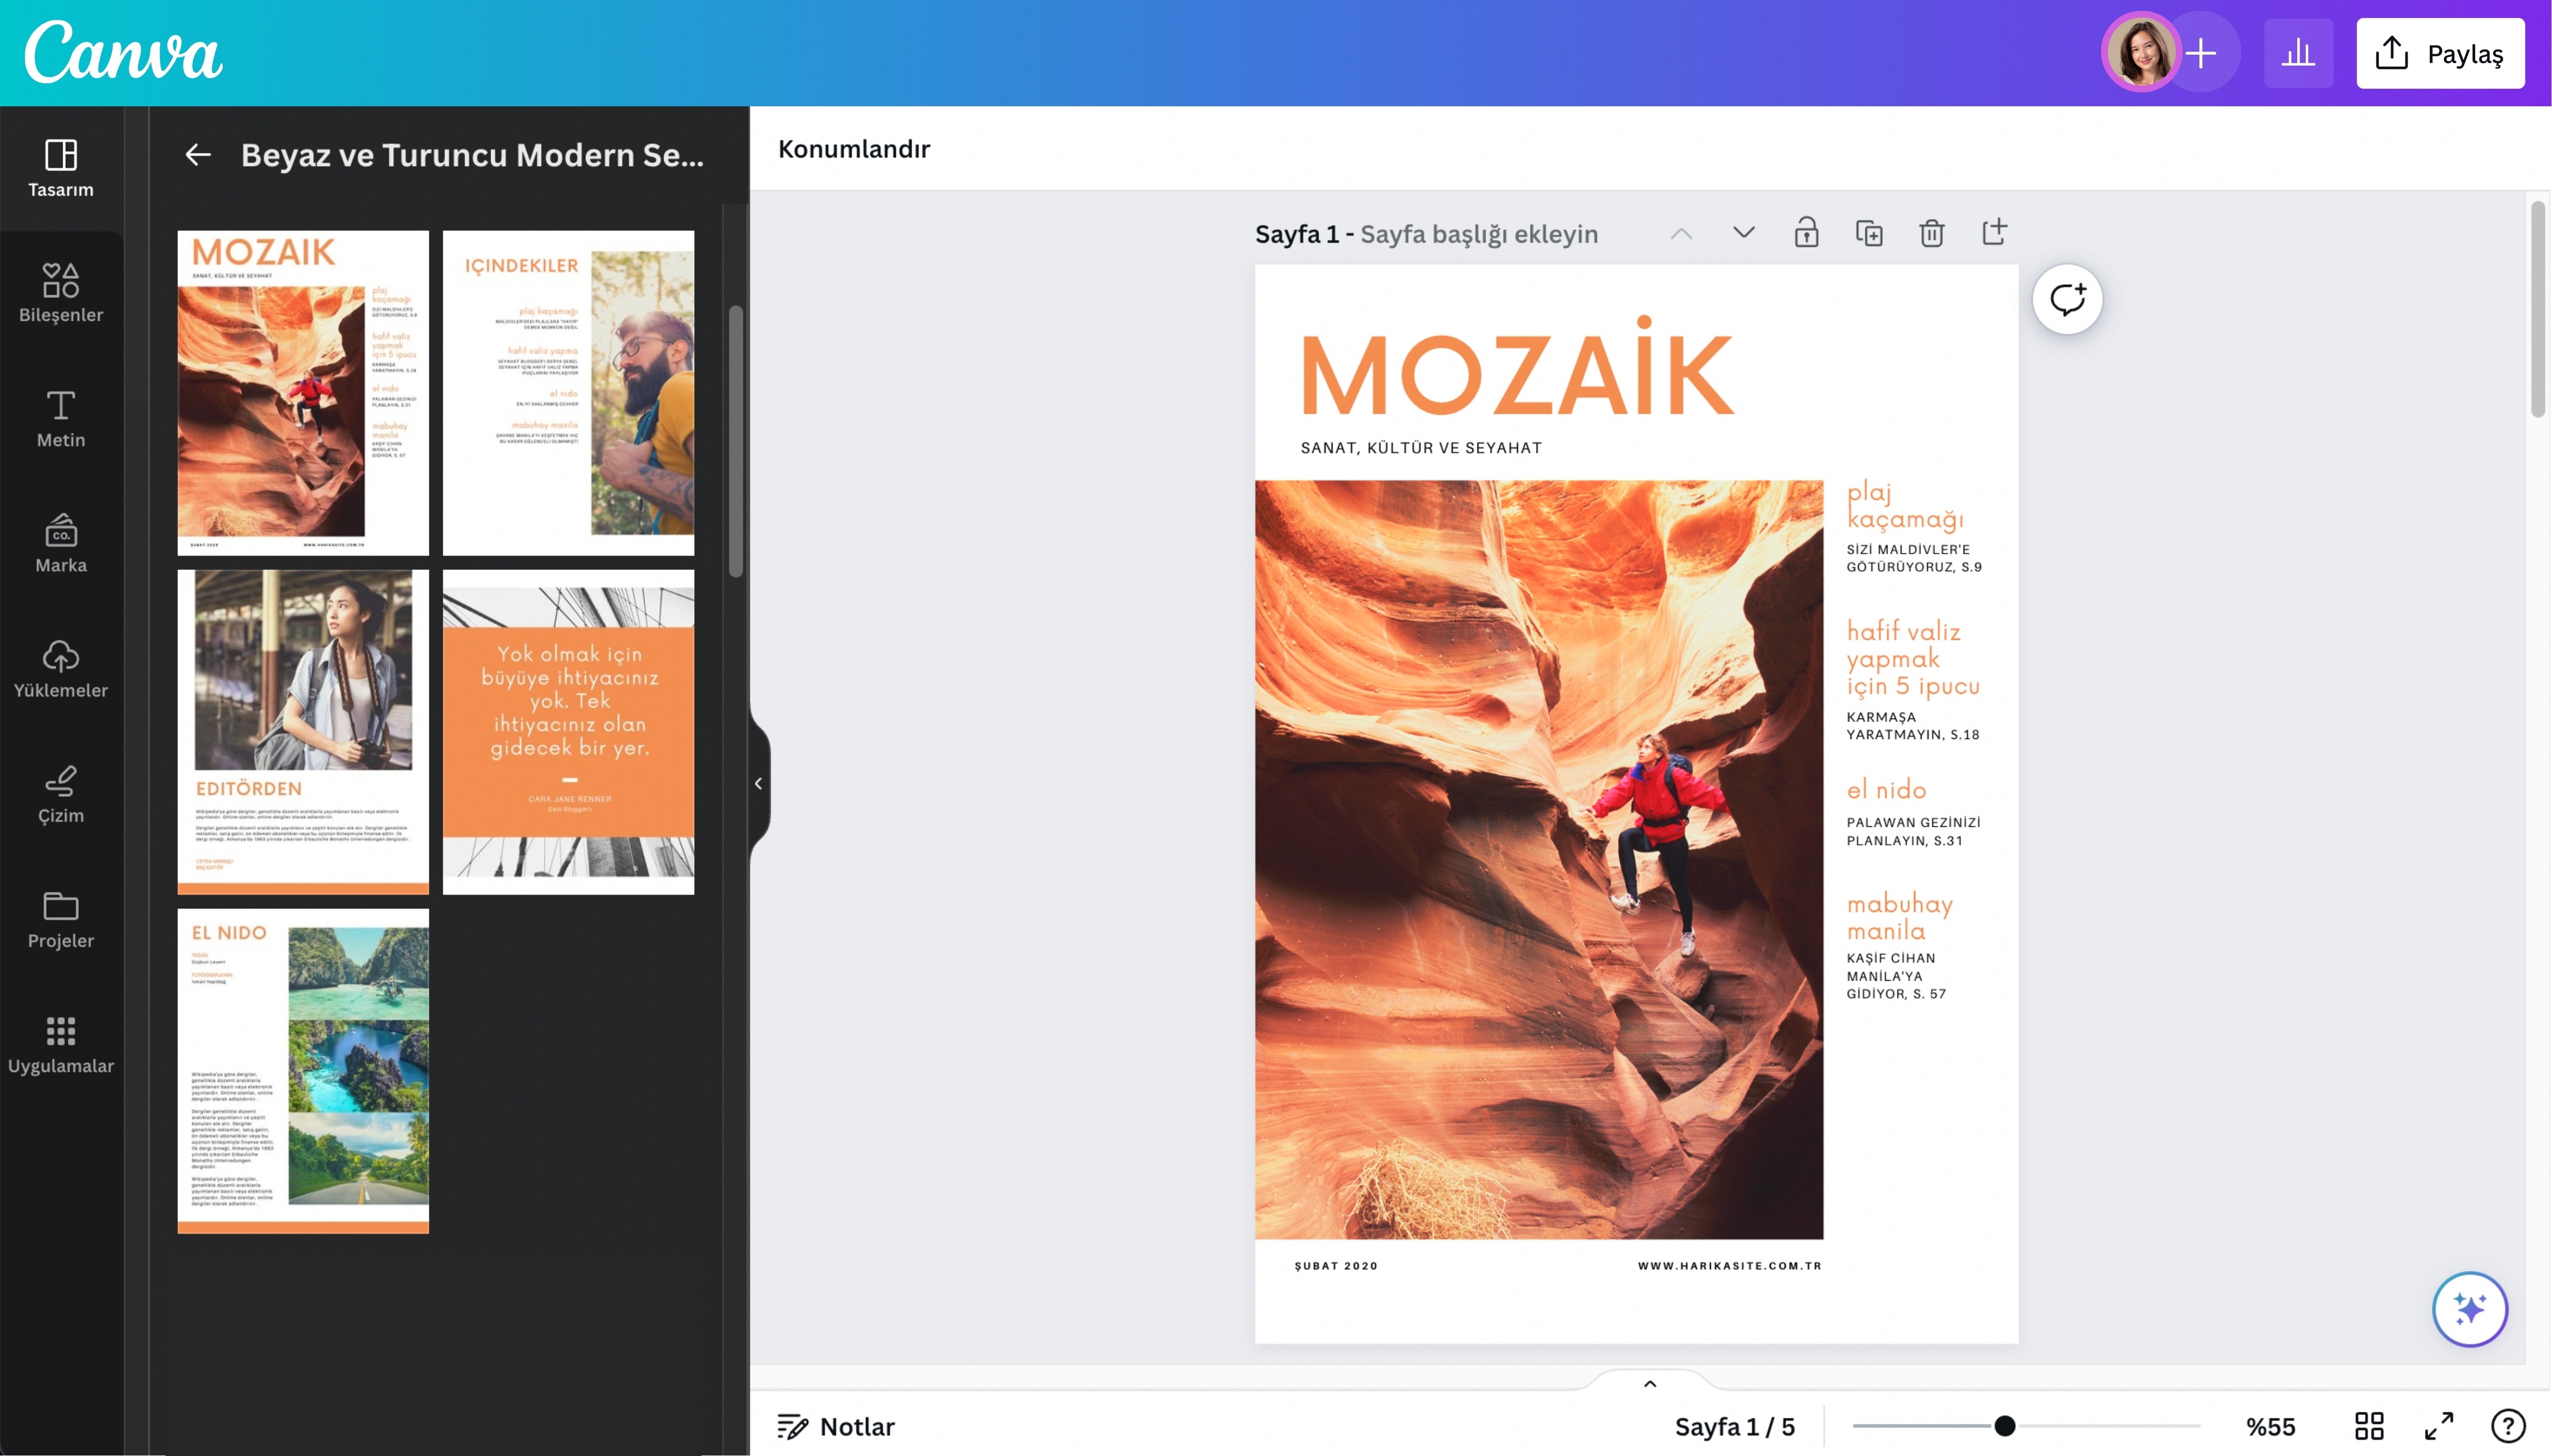The height and width of the screenshot is (1456, 2552).
Task: Expand the page thumbnails chevron at bottom
Action: click(x=1650, y=1384)
